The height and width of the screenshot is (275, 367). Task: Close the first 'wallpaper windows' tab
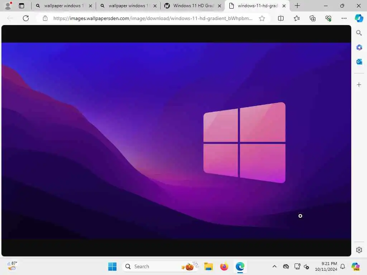click(90, 6)
